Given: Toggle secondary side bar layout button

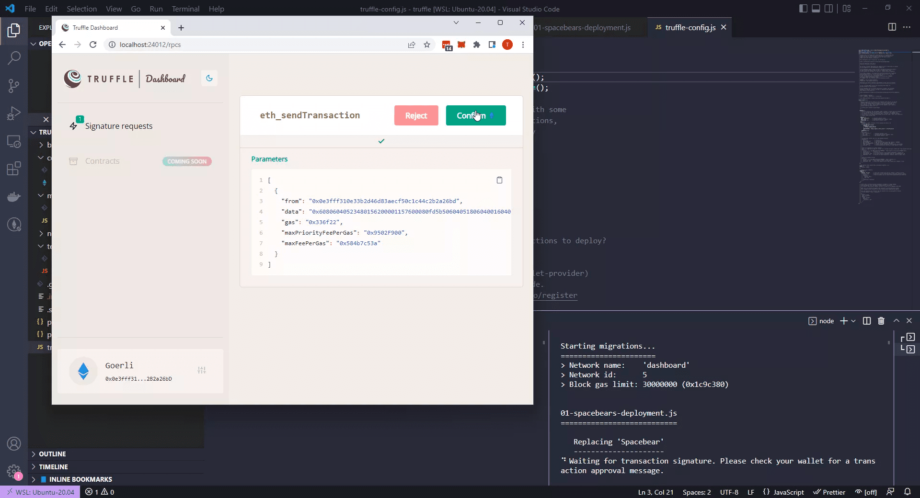Looking at the screenshot, I should click(828, 9).
